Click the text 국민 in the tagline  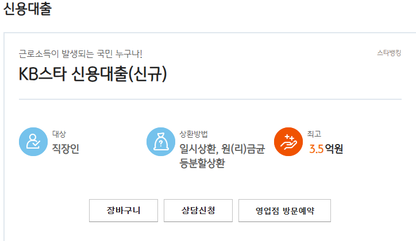pyautogui.click(x=102, y=54)
